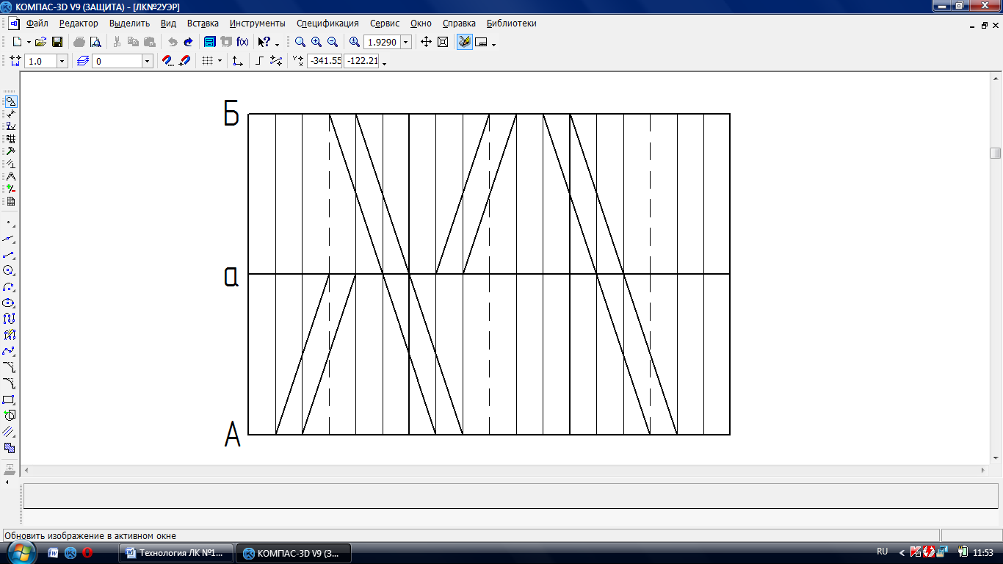Open the layers manager icon

tap(83, 61)
